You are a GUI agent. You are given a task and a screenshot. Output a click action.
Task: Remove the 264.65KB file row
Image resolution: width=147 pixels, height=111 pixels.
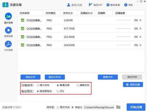pyautogui.click(x=140, y=45)
